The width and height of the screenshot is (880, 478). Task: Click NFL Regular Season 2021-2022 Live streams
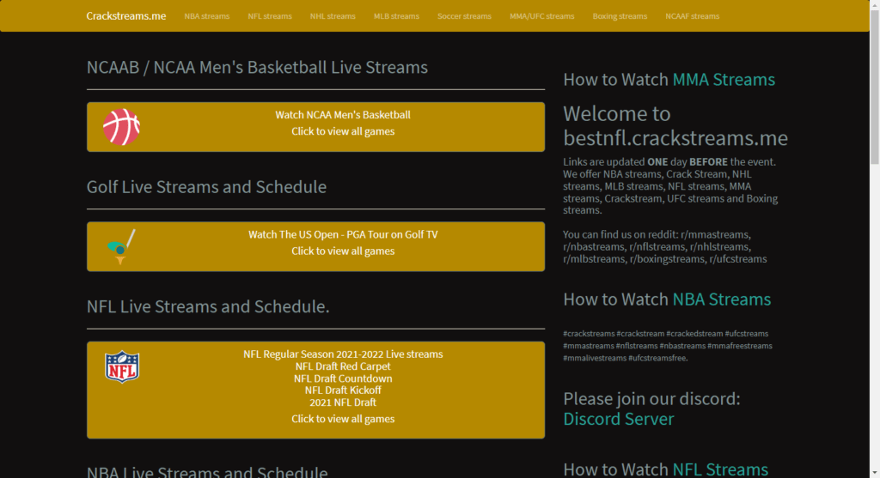click(343, 354)
